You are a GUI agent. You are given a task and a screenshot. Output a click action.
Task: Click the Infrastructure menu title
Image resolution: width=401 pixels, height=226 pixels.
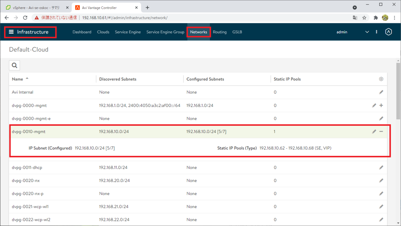(33, 32)
